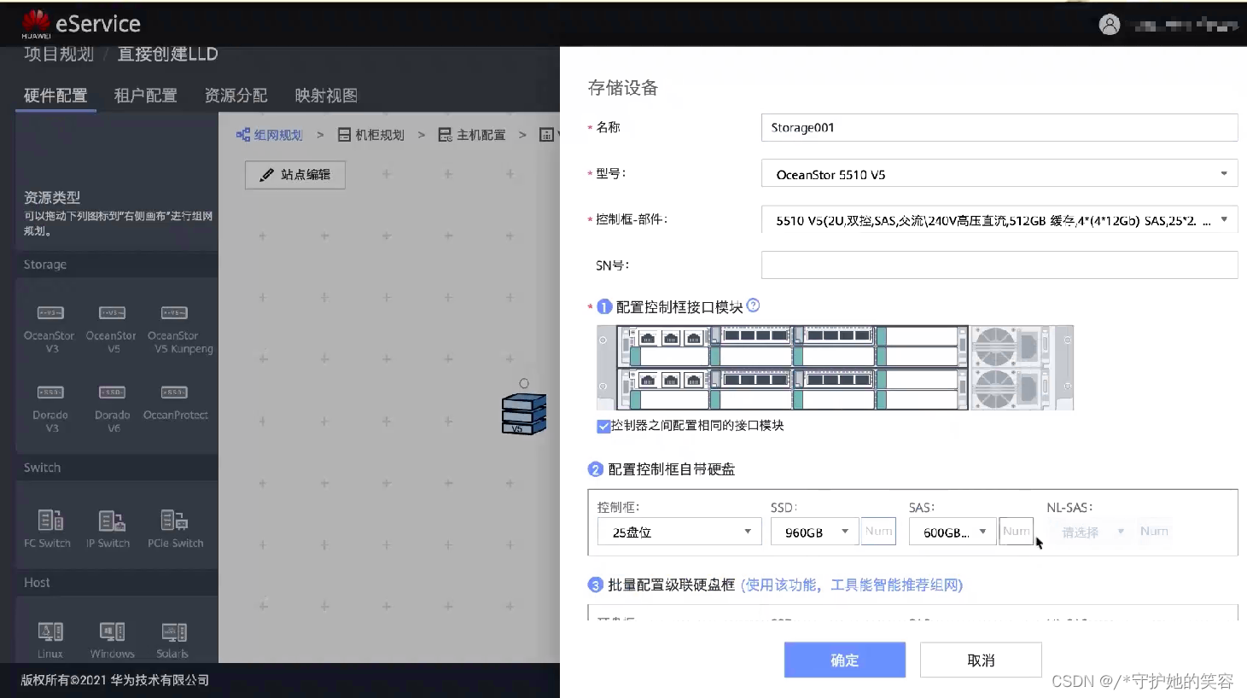The height and width of the screenshot is (698, 1247).
Task: Select the Windows host icon
Action: (112, 631)
